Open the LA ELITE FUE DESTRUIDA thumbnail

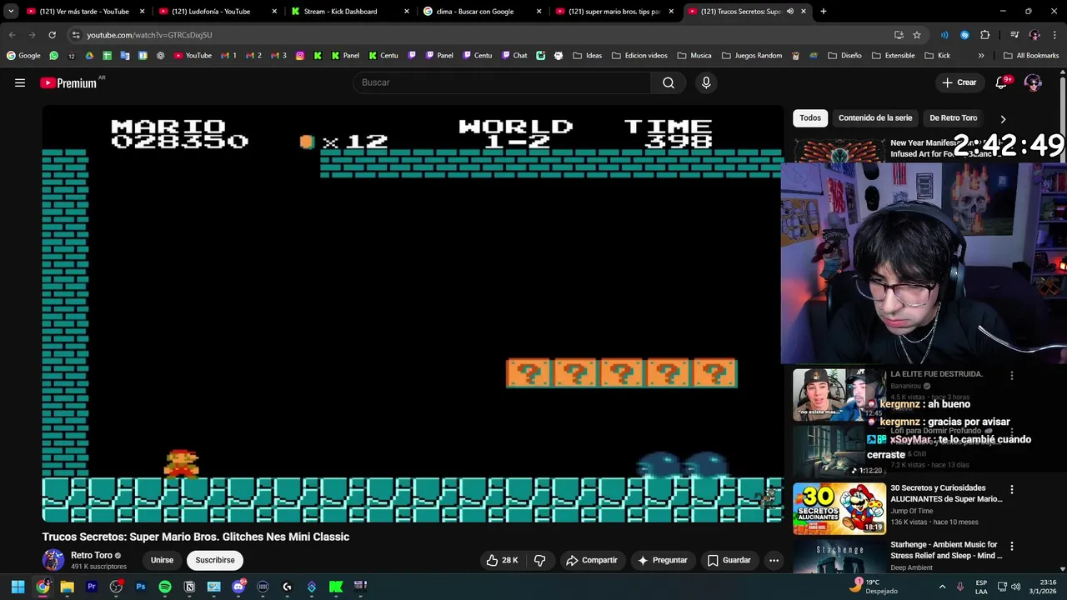[839, 395]
